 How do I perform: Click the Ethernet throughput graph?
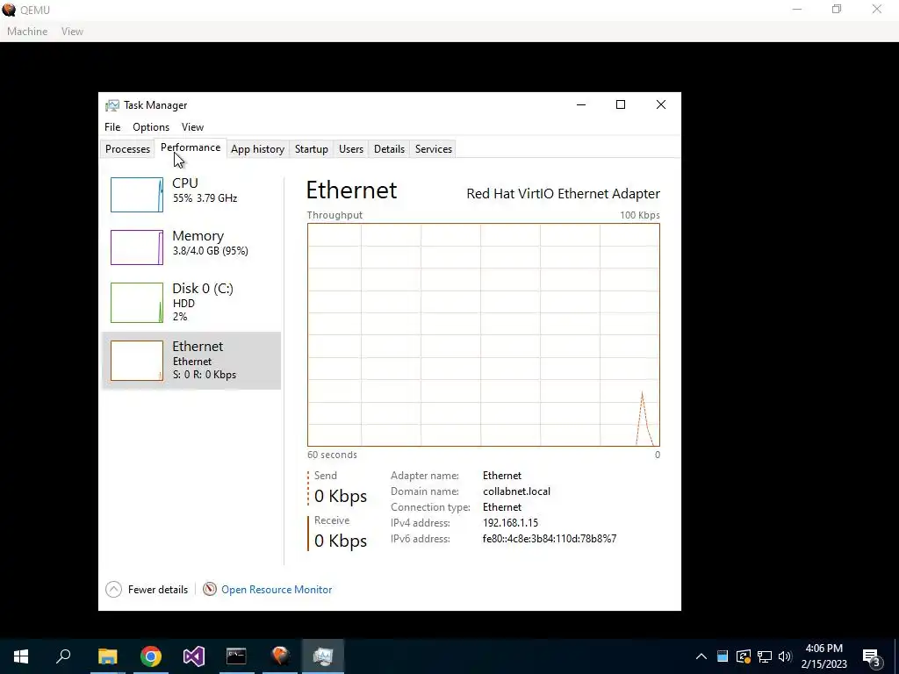coord(484,334)
